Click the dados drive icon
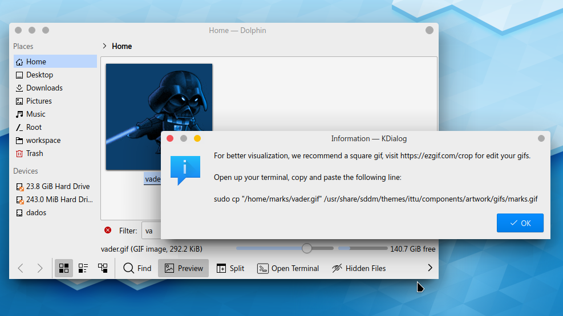This screenshot has height=316, width=563. point(19,213)
